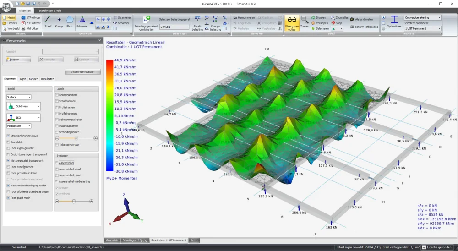
Task: Click the Hernummeren renumber tool
Action: [244, 18]
